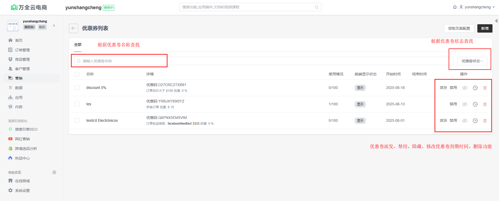The image size is (499, 201).
Task: Click the home icon in top bar
Action: (455, 7)
